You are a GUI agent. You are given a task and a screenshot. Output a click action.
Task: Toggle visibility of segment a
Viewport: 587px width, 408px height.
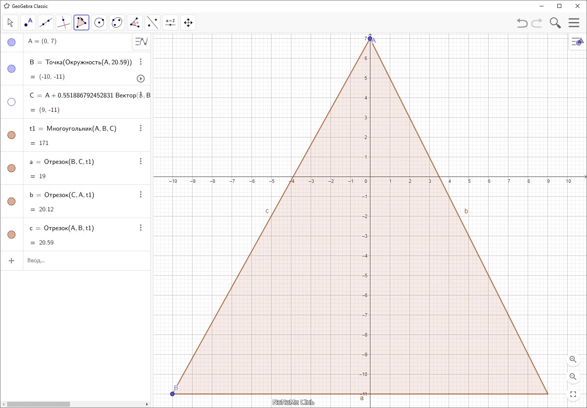coord(11,168)
